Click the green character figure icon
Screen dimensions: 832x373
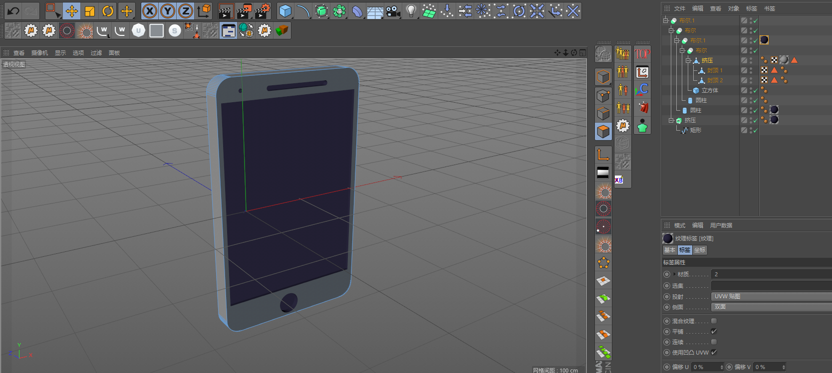642,126
